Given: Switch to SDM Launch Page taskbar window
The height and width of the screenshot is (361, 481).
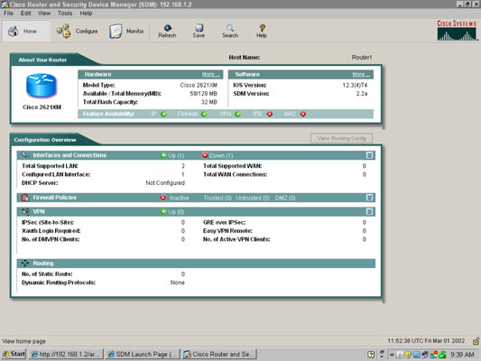Looking at the screenshot, I should point(143,354).
